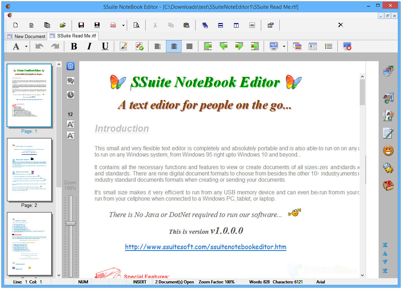Screen dimensions: 402x289
Task: Adjust the zoom slider handle
Action: click(71, 223)
